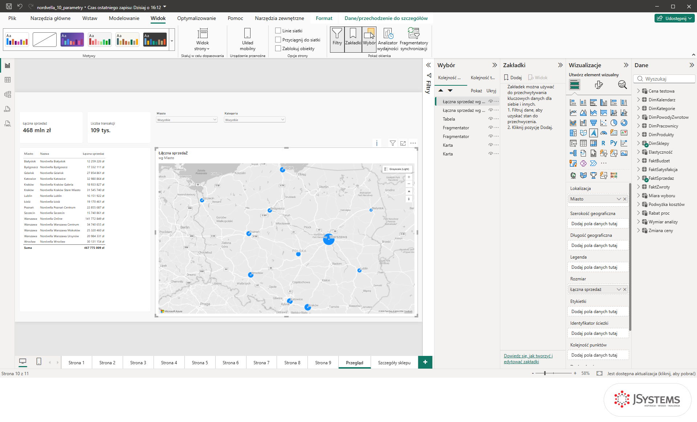
Task: Select the slicer visual icon
Action: pyautogui.click(x=573, y=143)
